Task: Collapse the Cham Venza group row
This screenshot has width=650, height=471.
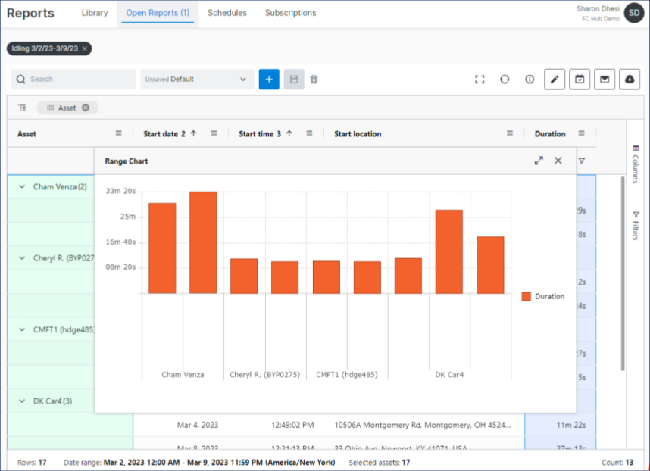Action: point(22,186)
